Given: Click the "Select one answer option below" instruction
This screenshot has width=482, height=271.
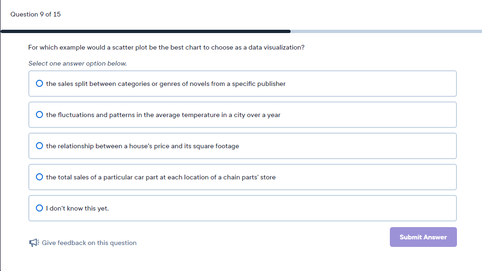Looking at the screenshot, I should point(77,63).
